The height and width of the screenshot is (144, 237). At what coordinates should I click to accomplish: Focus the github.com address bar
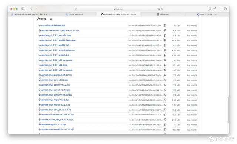pyautogui.click(x=118, y=9)
